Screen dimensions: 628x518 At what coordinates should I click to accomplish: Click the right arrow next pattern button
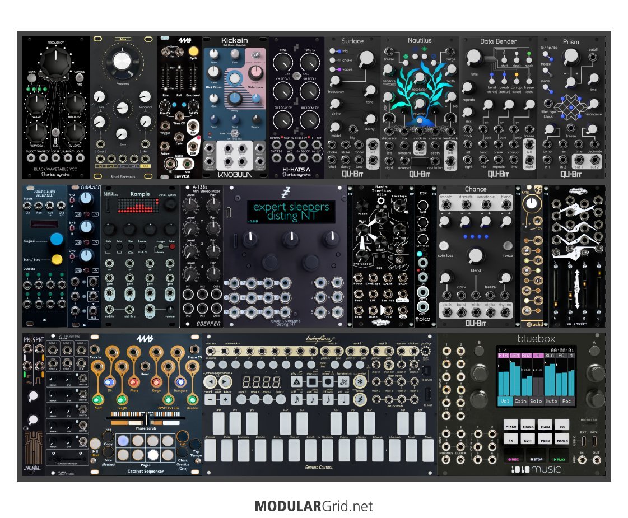click(225, 381)
